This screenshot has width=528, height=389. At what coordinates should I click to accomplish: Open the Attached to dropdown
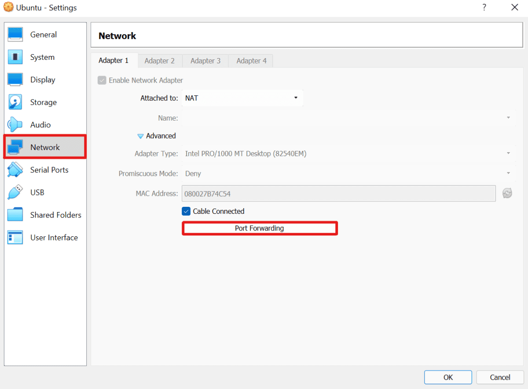pos(242,98)
